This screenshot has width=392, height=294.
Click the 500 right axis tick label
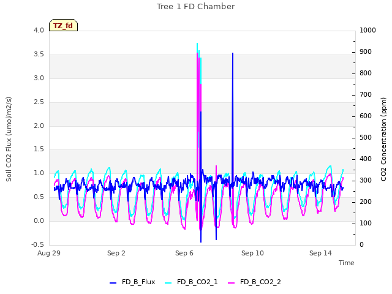coord(366,137)
